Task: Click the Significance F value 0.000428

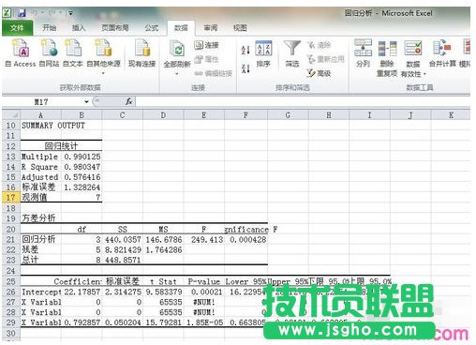Action: click(x=246, y=240)
